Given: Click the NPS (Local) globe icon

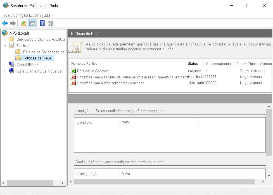Looking at the screenshot, I should (x=5, y=33).
